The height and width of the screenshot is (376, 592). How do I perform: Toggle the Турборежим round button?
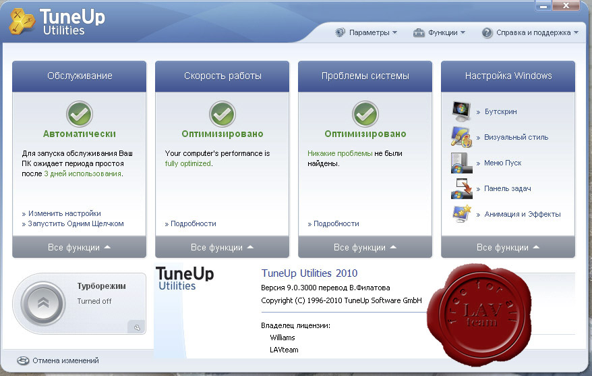pos(43,303)
